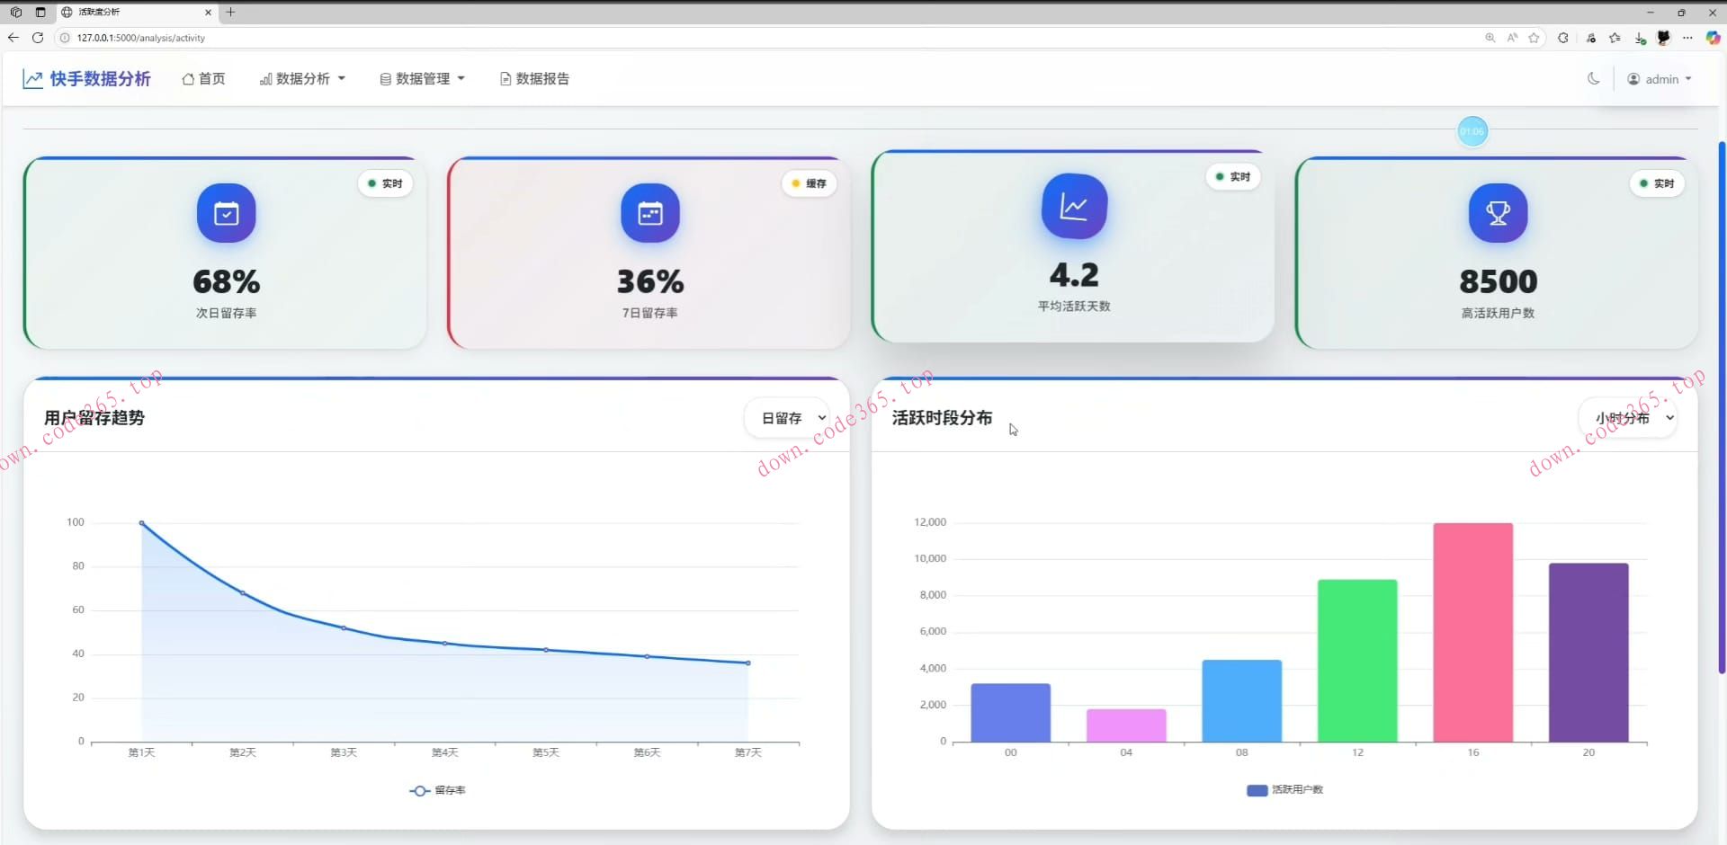The image size is (1727, 845).
Task: Click the calendar-check icon for 次日留存率
Action: (226, 213)
